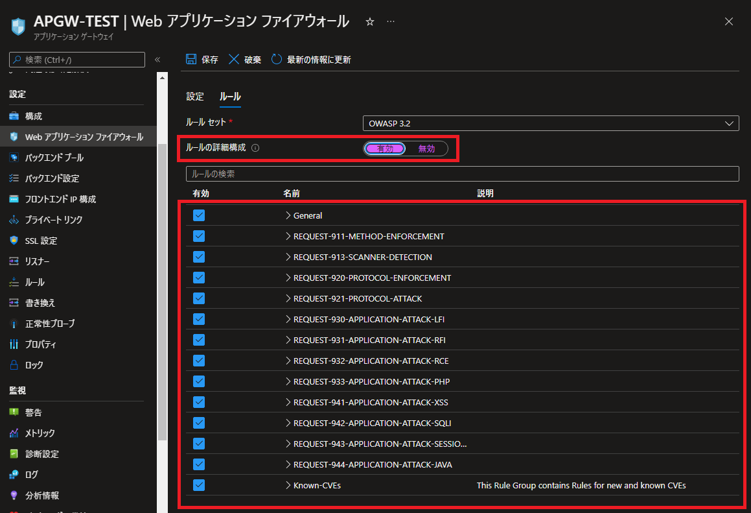751x513 pixels.
Task: Expand REQUEST-942-APPLICATION-ATTACK-SQLI group
Action: pyautogui.click(x=288, y=423)
